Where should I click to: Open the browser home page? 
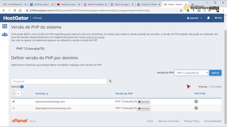[20, 10]
